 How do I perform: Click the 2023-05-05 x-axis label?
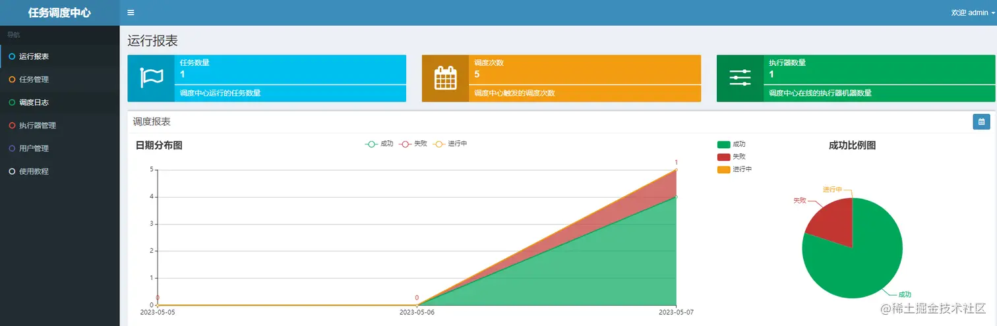tap(158, 312)
